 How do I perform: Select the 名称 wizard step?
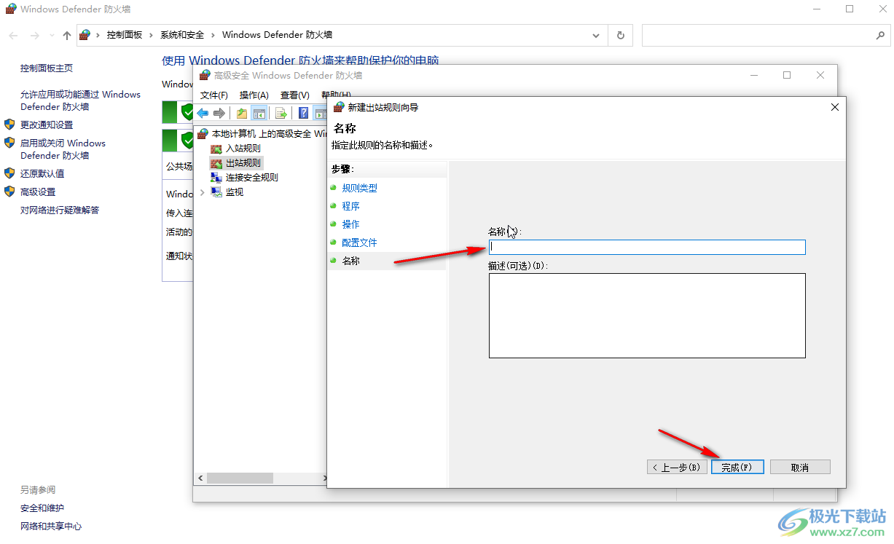coord(351,261)
